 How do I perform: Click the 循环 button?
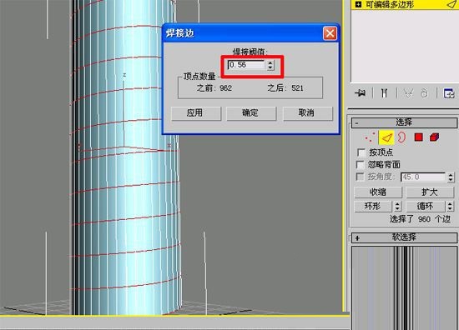[x=425, y=207]
